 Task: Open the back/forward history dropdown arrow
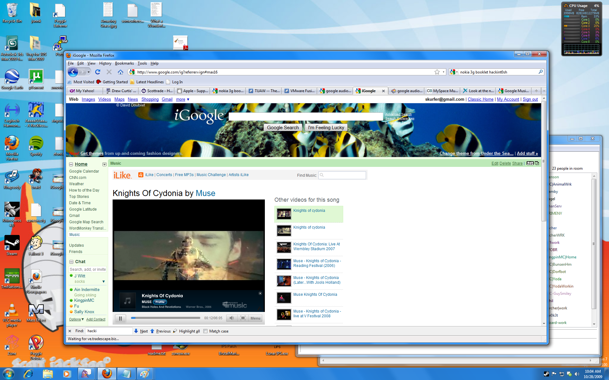pos(88,72)
